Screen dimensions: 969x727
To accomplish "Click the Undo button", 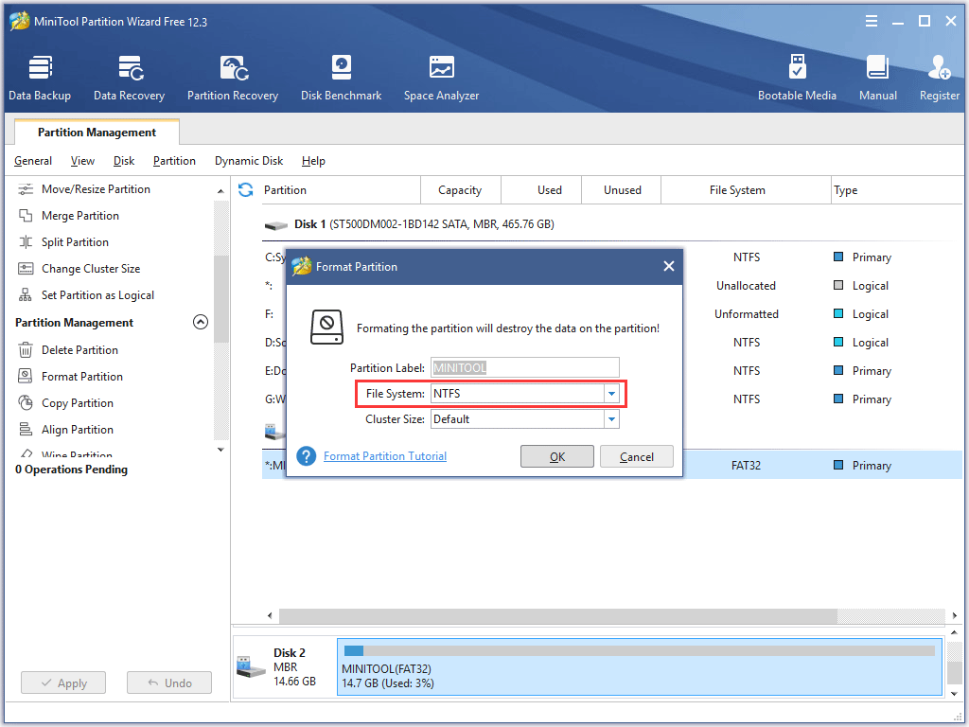I will [169, 683].
